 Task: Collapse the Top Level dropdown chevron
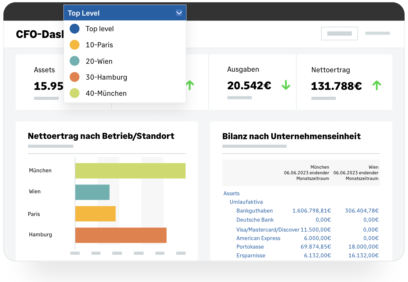[x=179, y=13]
